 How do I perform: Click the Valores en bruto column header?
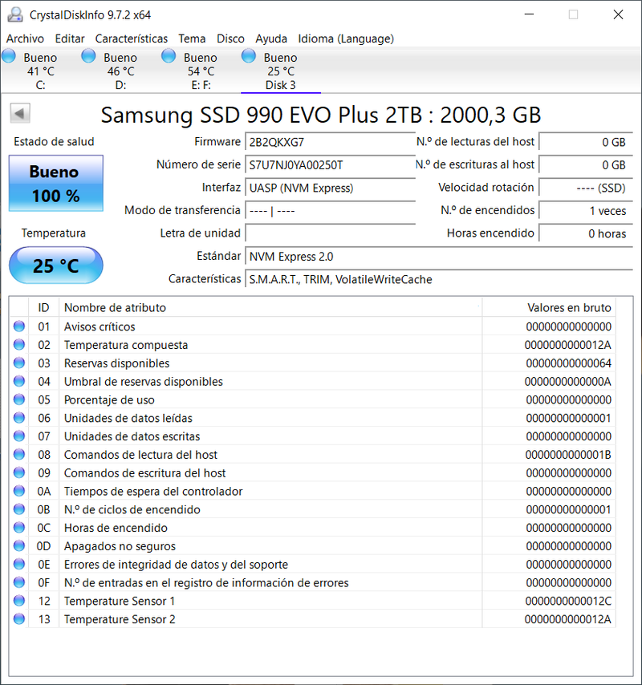[x=549, y=307]
